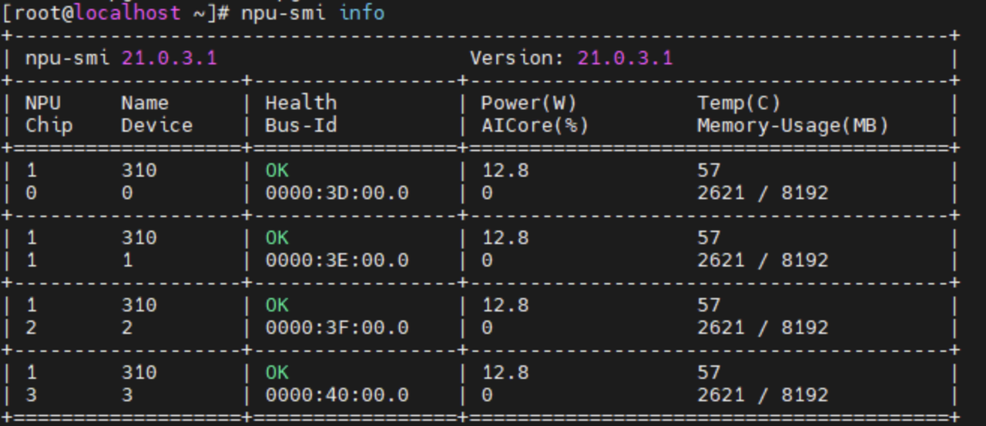Click the name 310 above device 1
986x426 pixels.
pyautogui.click(x=139, y=238)
